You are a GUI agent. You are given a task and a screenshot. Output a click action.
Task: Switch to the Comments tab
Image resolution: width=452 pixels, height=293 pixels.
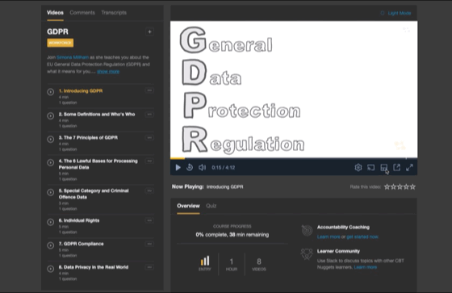tap(82, 13)
